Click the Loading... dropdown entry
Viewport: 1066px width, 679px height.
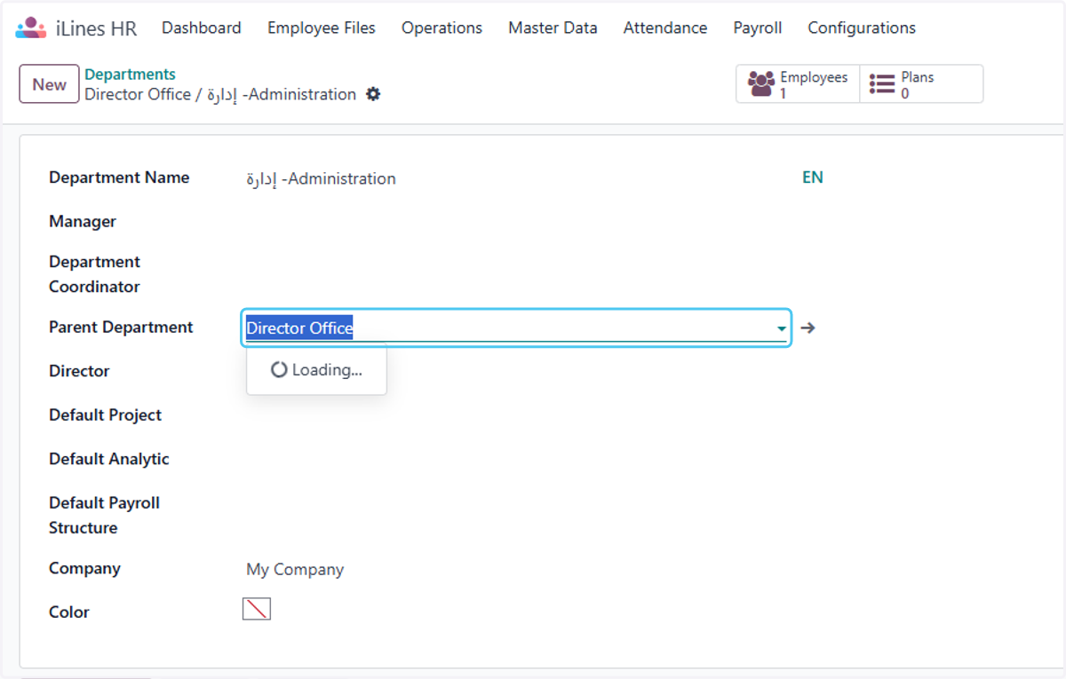point(316,370)
